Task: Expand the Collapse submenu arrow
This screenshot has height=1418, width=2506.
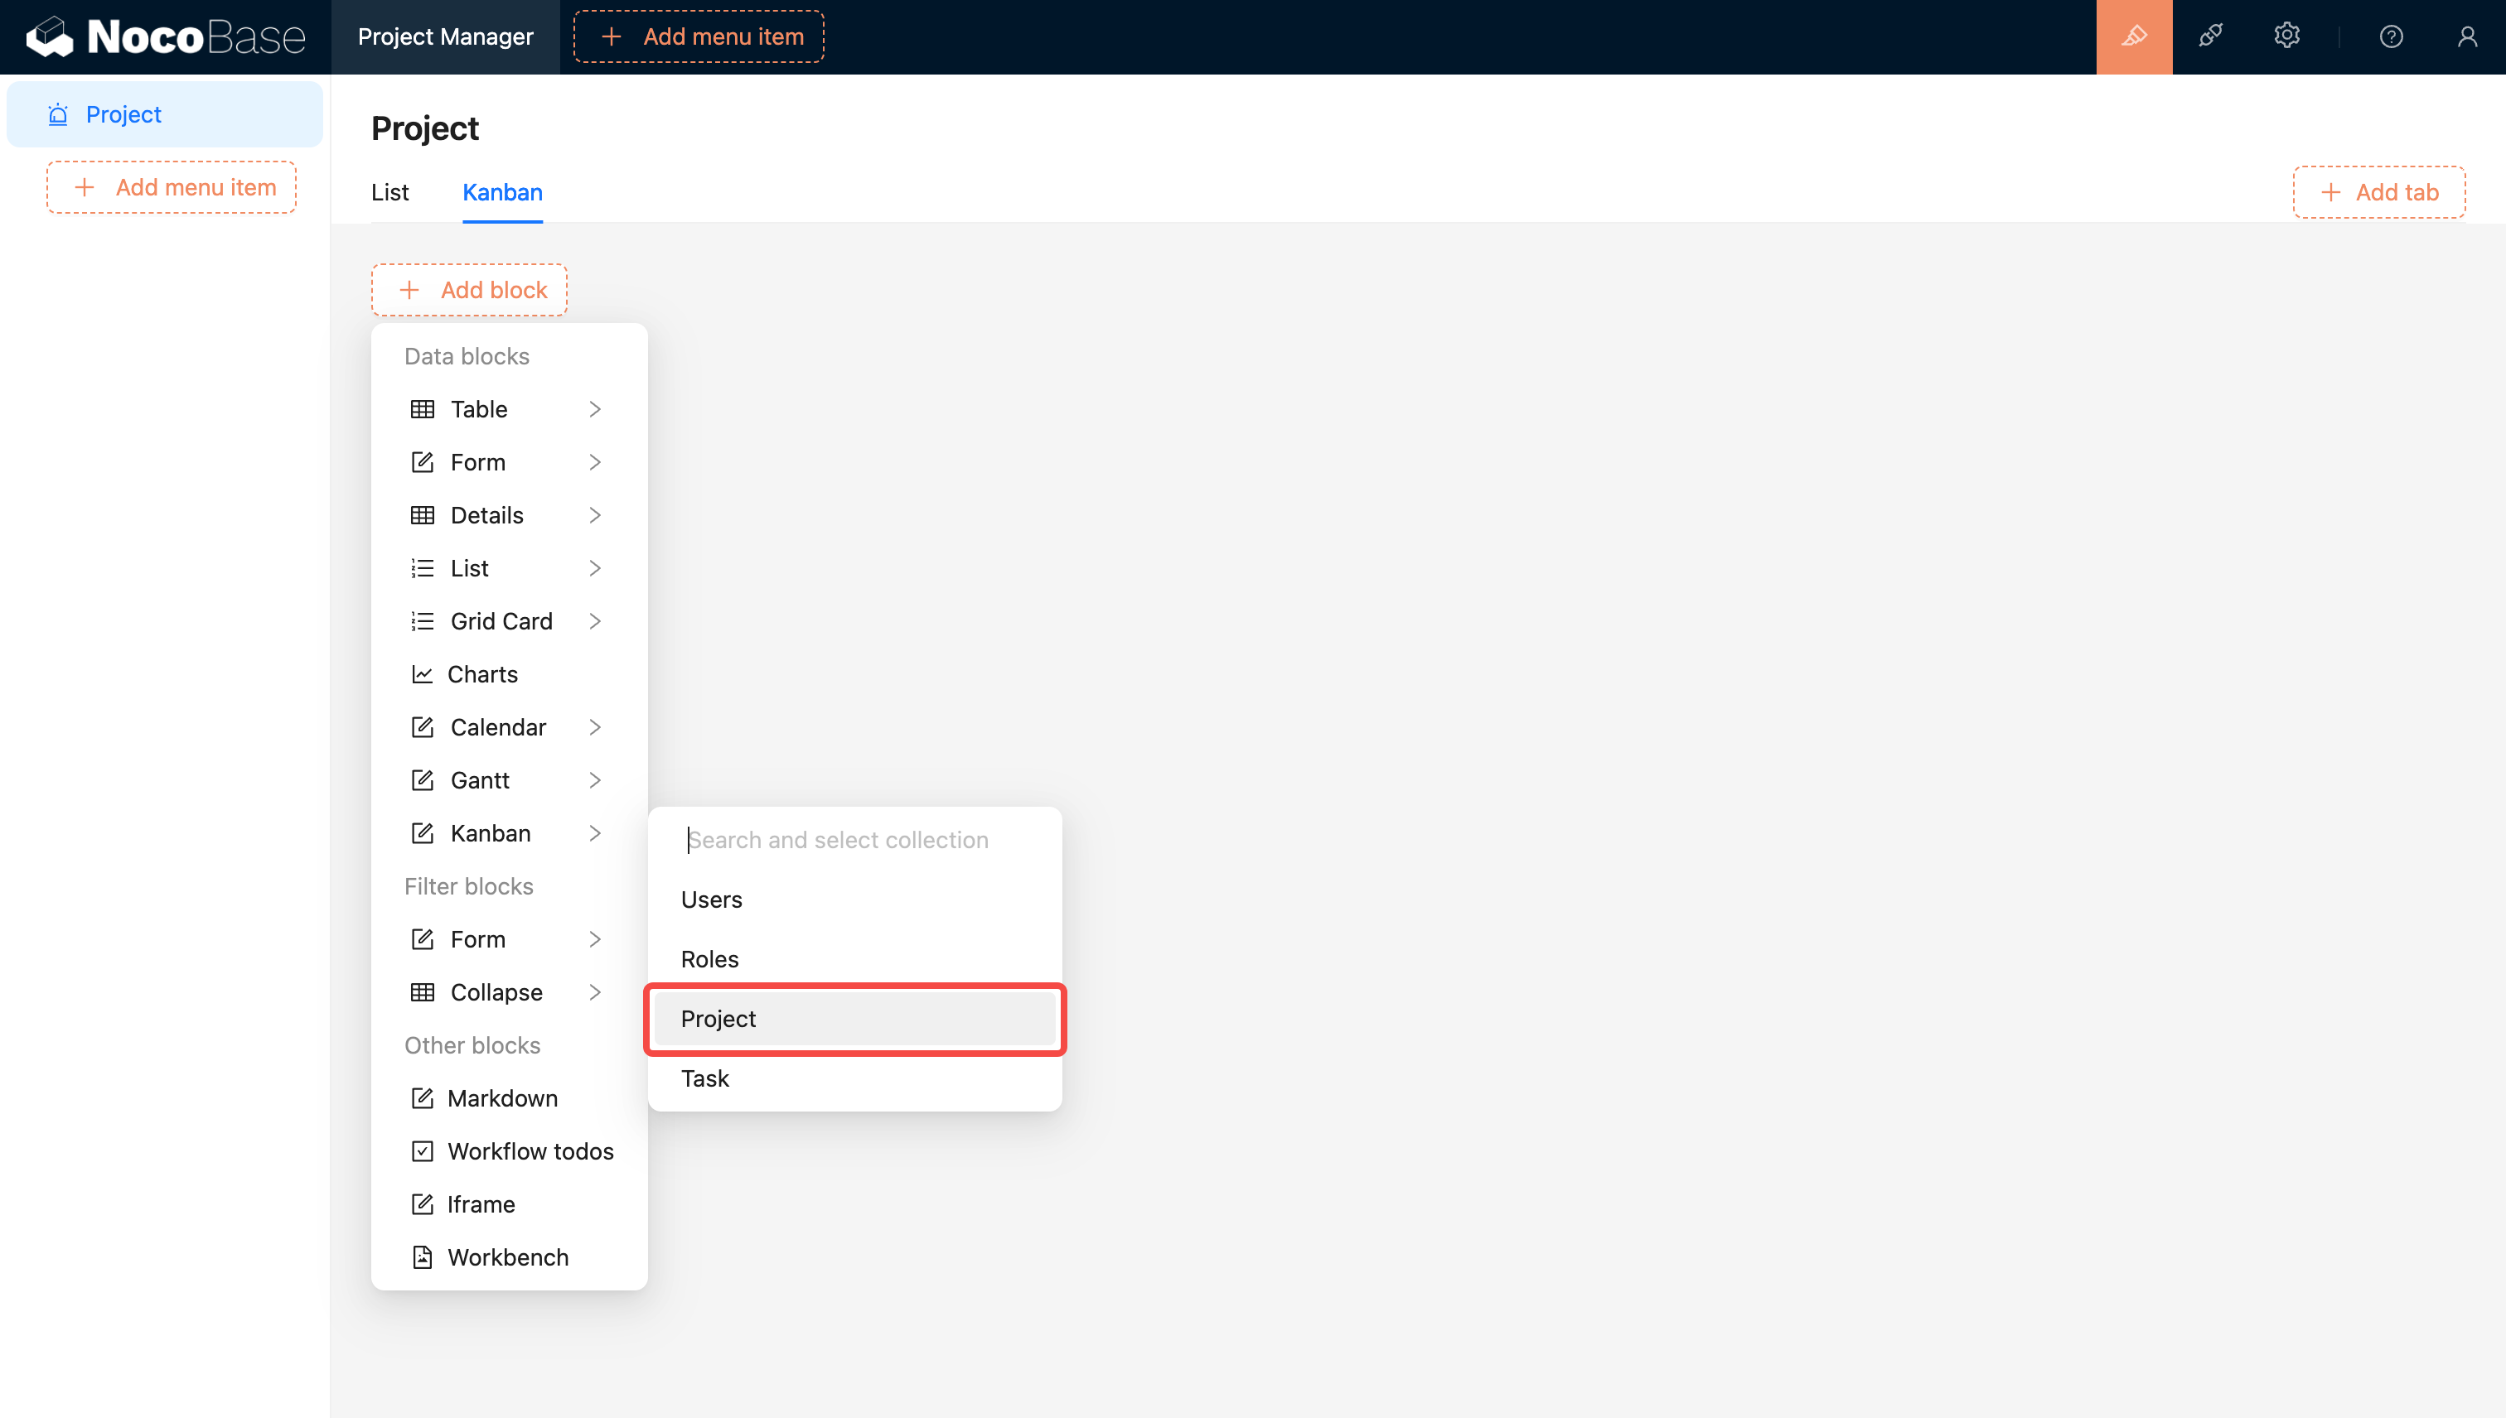Action: 595,992
